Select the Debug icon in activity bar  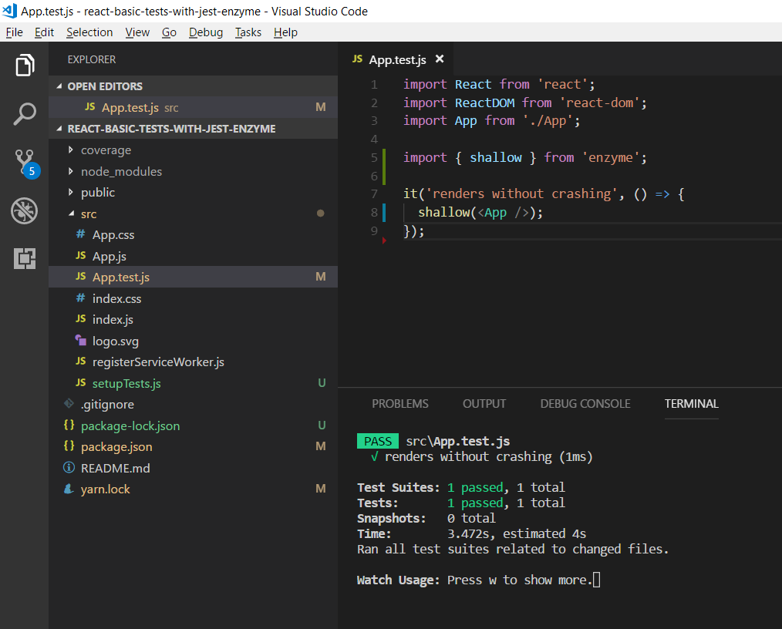24,210
